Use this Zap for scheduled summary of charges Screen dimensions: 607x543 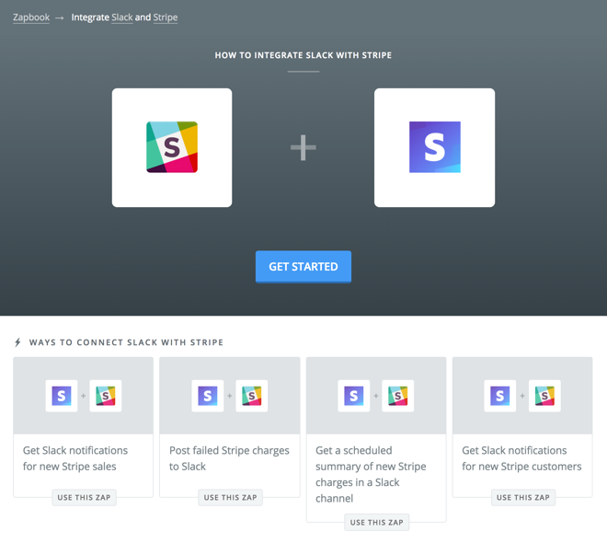pos(377,523)
